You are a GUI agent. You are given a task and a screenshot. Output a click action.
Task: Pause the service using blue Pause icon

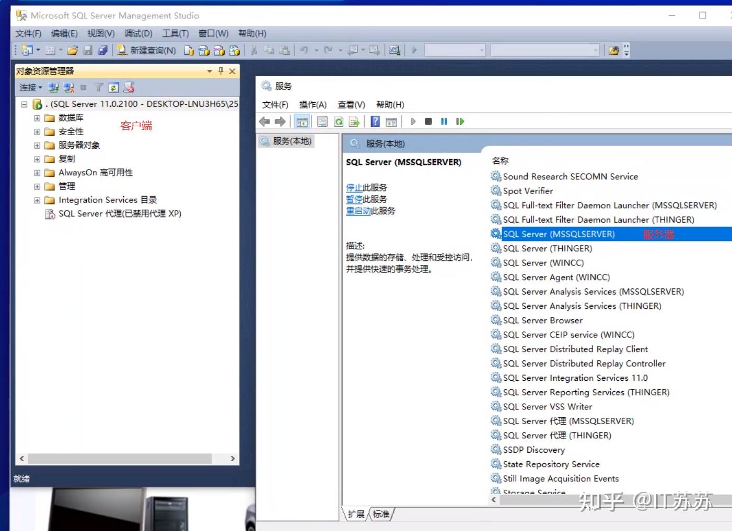coord(444,122)
